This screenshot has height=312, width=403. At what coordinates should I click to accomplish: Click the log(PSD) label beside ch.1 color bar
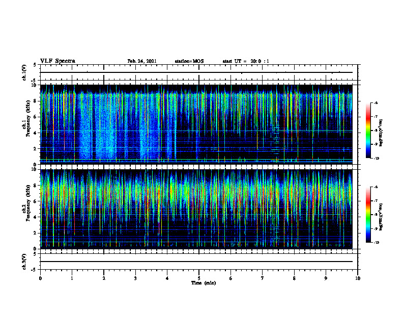[381, 133]
